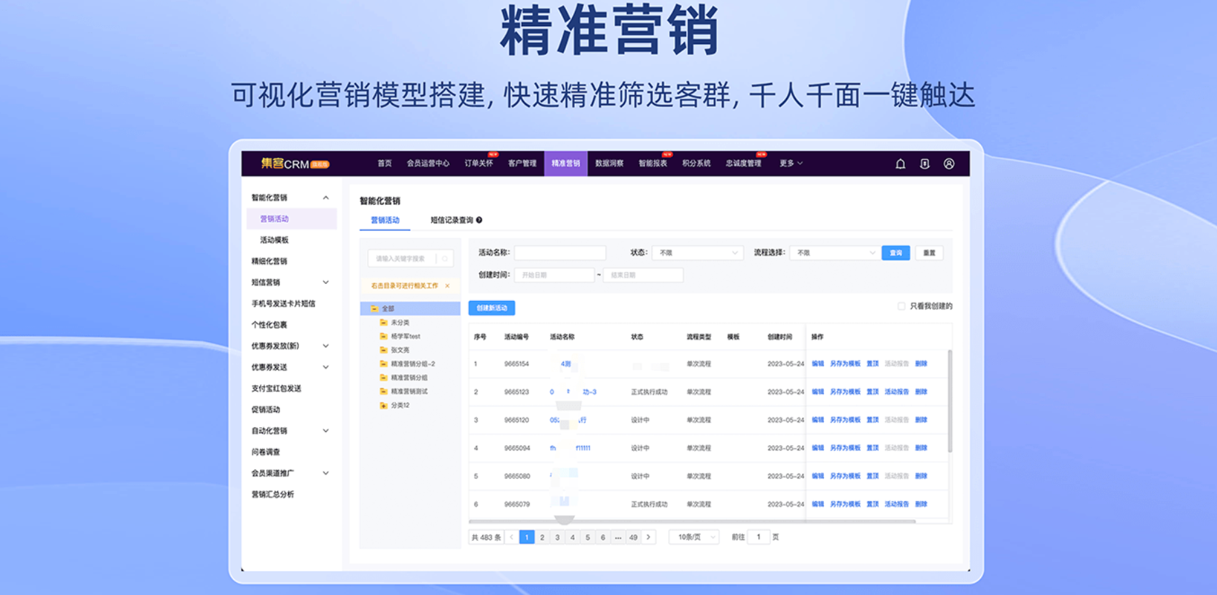Click the 结束日期 date field
This screenshot has height=595, width=1217.
(x=643, y=275)
